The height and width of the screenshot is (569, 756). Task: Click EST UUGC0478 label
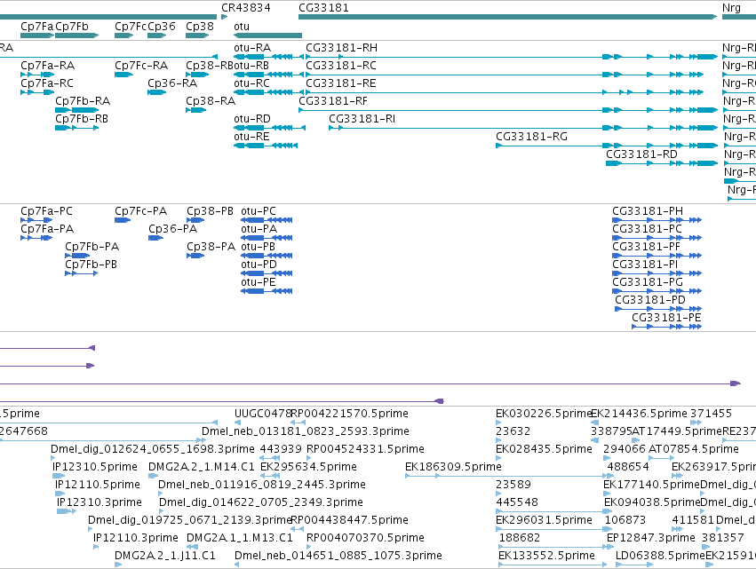pos(263,414)
